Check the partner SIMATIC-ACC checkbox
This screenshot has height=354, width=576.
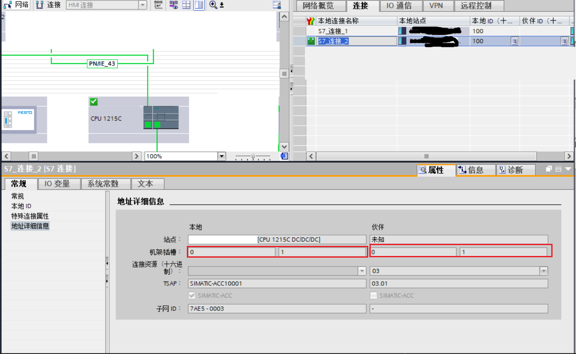click(373, 295)
